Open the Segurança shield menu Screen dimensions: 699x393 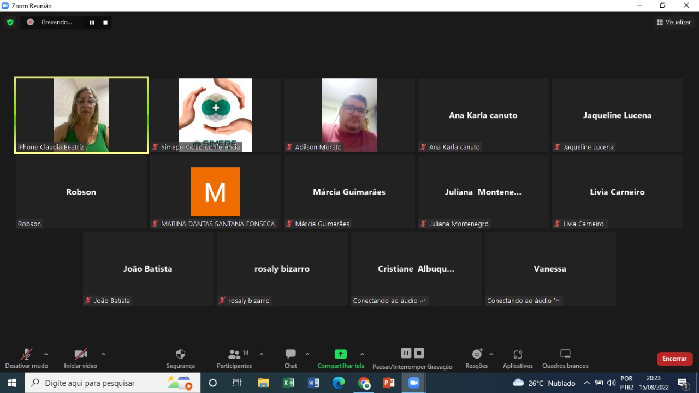pos(180,358)
